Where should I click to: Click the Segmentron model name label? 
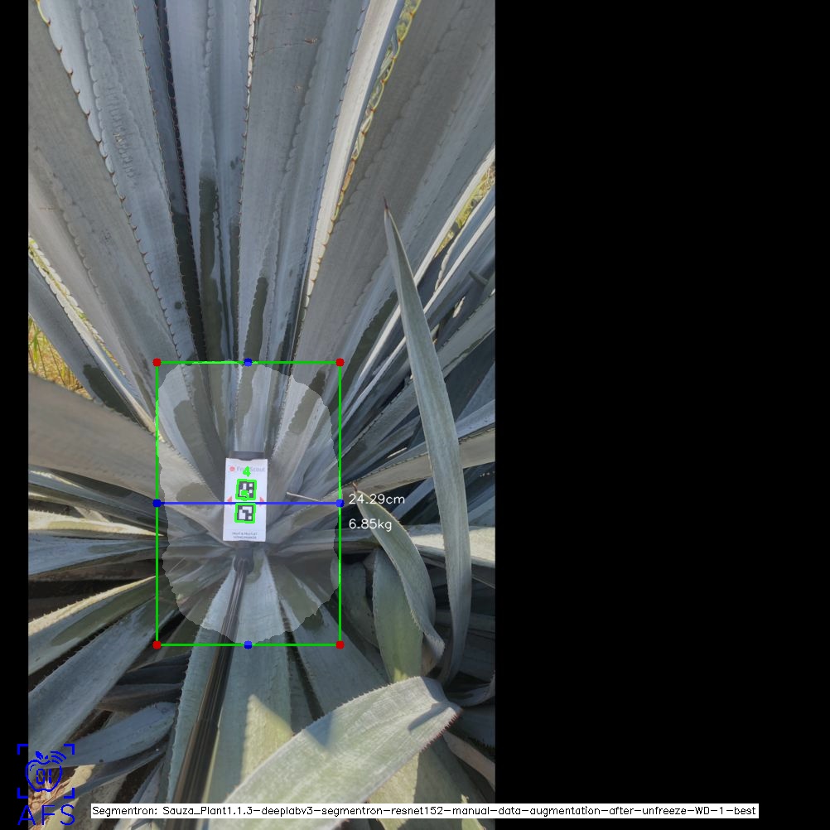pyautogui.click(x=425, y=810)
